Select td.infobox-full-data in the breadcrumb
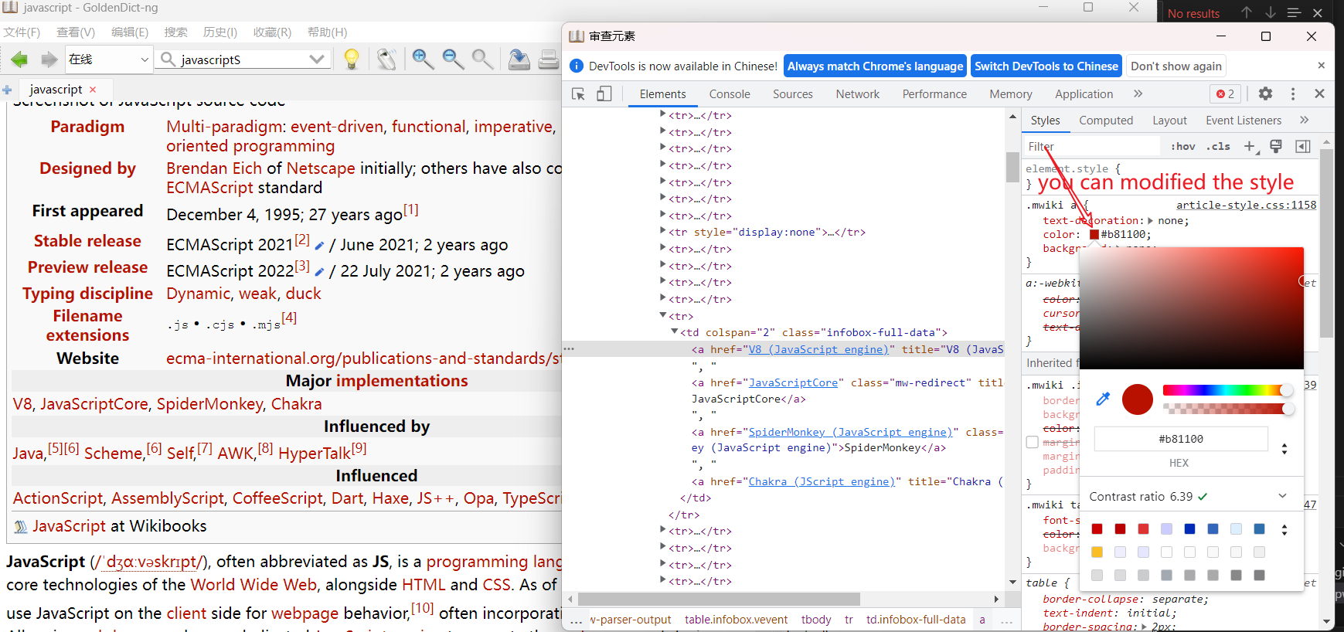This screenshot has height=632, width=1344. tap(916, 620)
